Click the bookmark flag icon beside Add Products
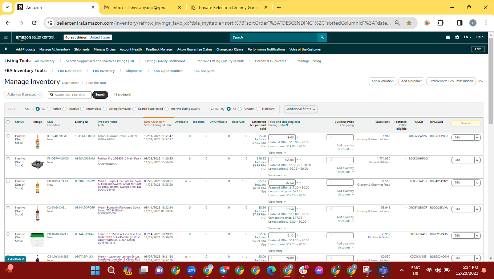This screenshot has width=494, height=279. tap(5, 49)
